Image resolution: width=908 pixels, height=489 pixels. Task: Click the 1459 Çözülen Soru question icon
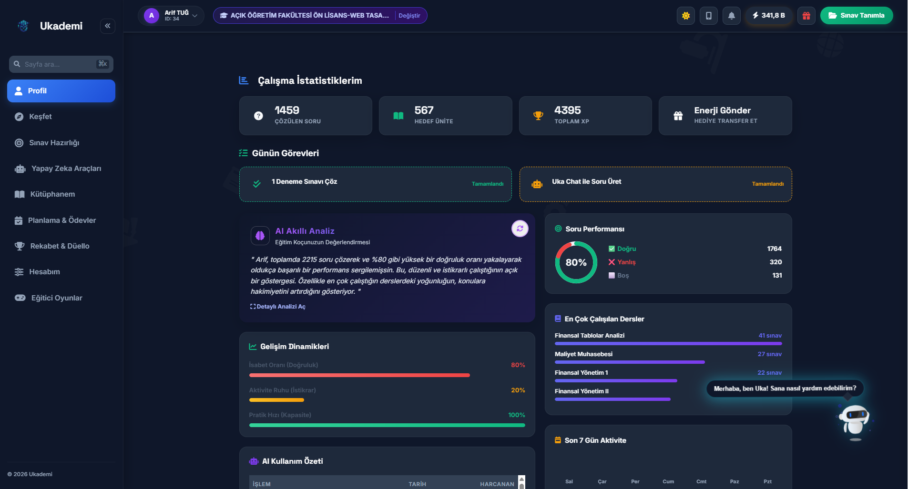click(x=258, y=116)
